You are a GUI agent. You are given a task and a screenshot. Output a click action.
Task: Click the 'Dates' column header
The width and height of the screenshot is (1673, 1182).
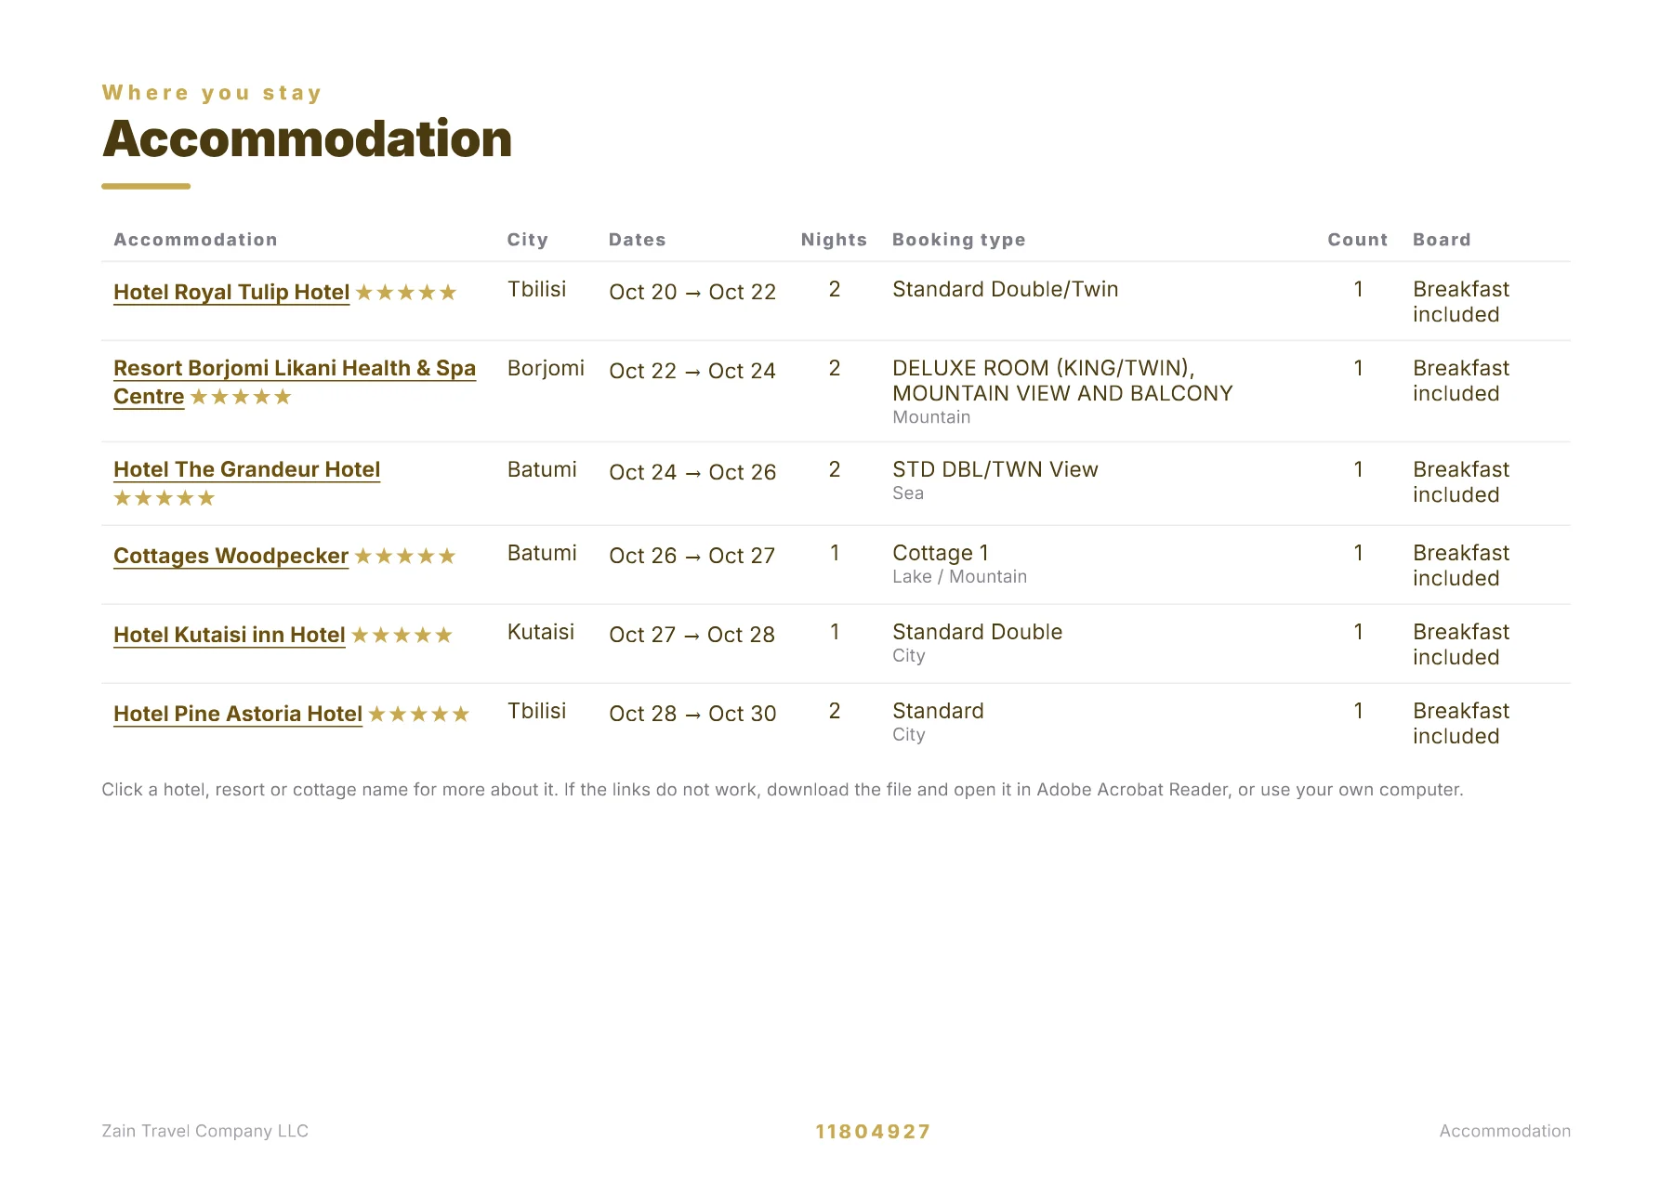point(638,240)
